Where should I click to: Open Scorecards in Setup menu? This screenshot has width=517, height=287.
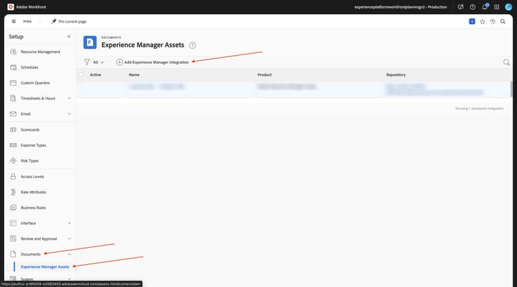tap(30, 129)
